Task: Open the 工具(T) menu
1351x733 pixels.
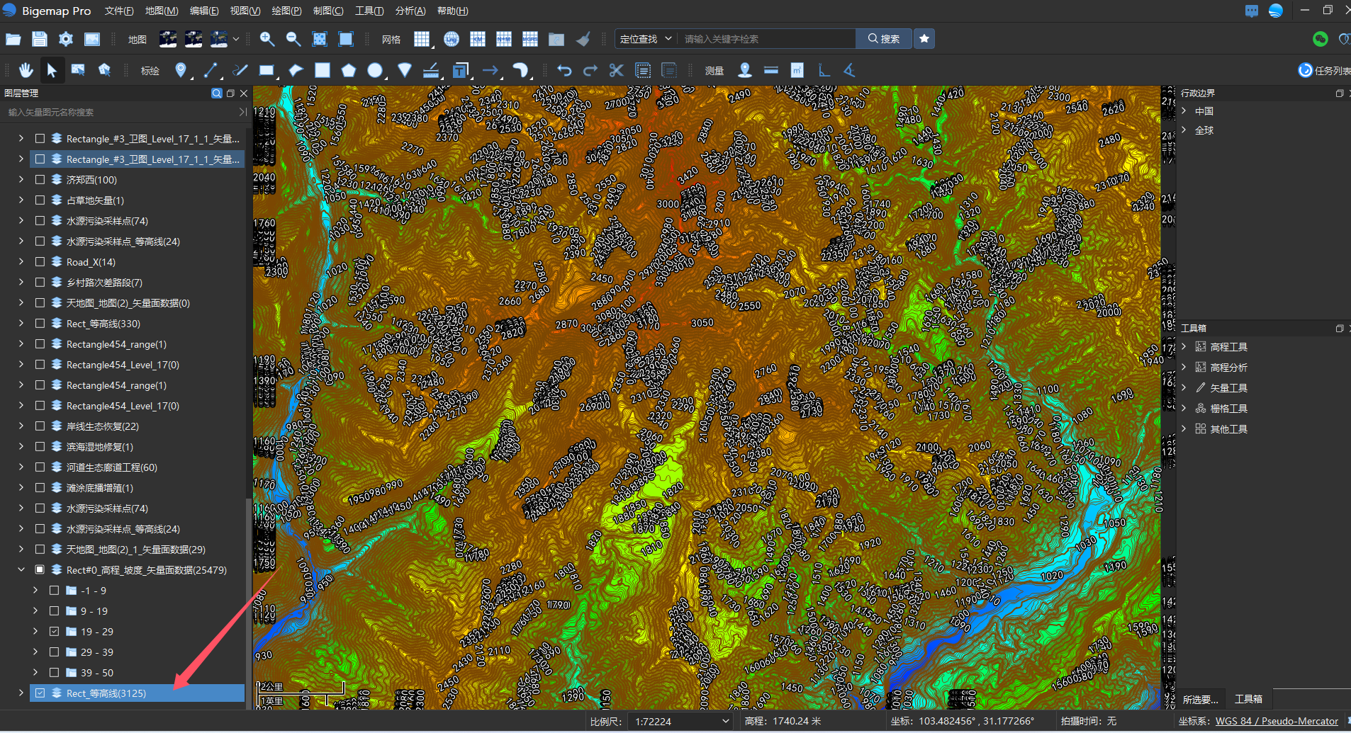Action: coord(369,11)
